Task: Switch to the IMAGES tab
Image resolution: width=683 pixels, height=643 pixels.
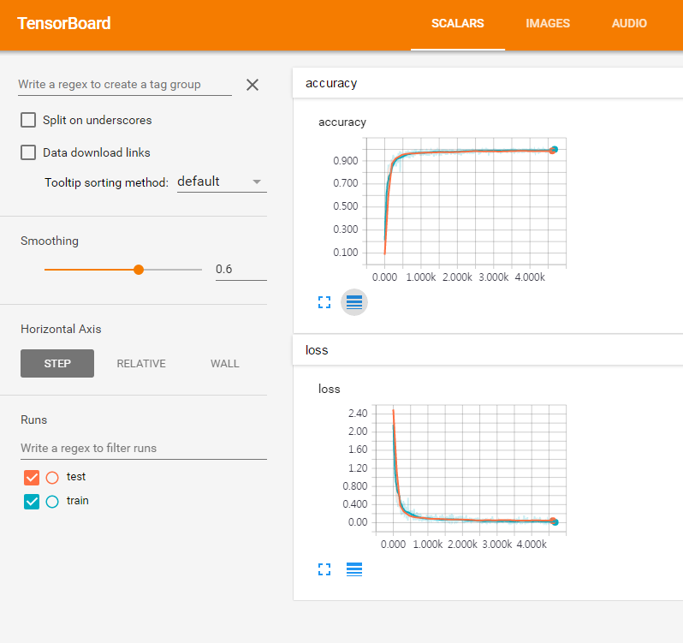Action: click(x=548, y=23)
